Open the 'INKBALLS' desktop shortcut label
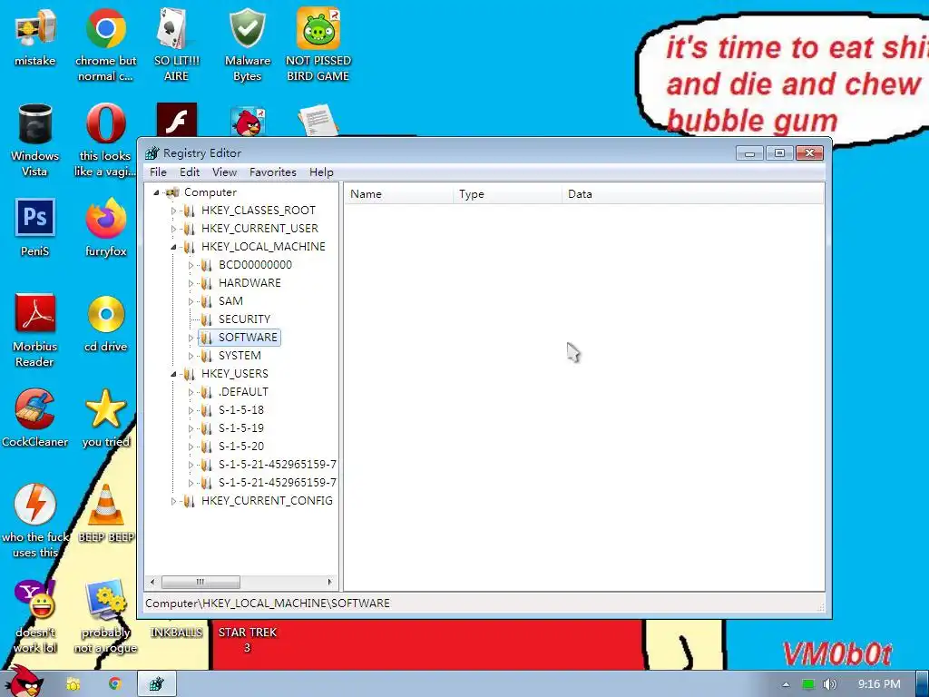This screenshot has height=697, width=929. tap(177, 633)
